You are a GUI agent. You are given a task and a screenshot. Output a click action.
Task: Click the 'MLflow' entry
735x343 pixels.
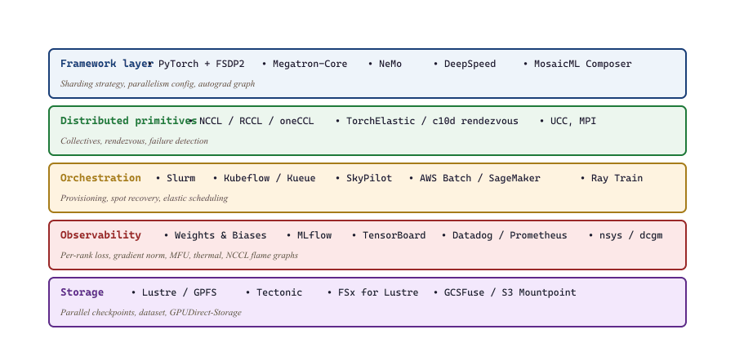pos(314,235)
